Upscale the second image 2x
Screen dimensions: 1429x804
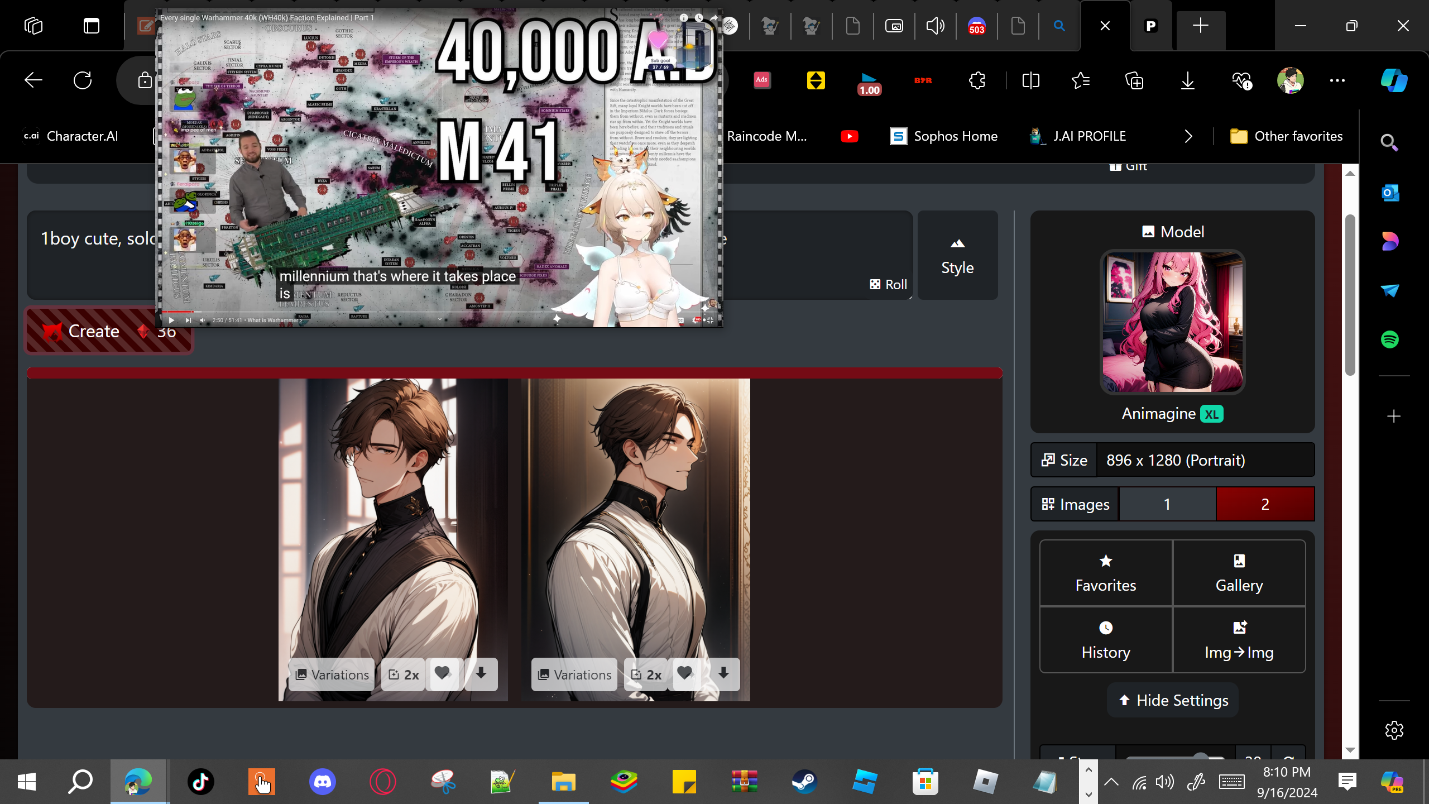tap(646, 674)
